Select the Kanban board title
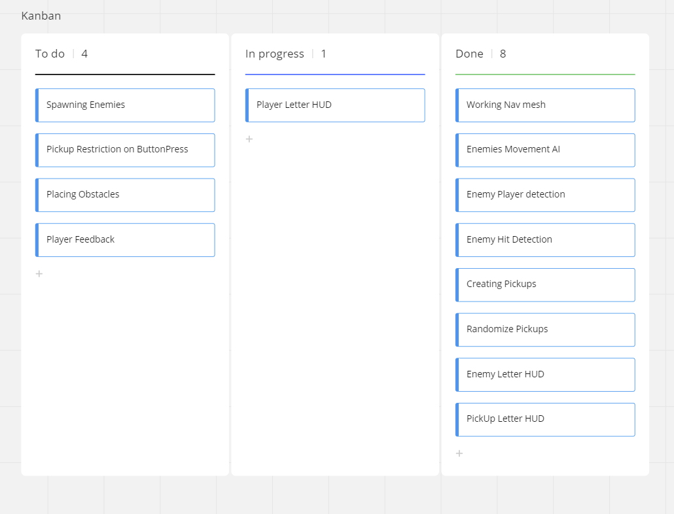 (41, 16)
